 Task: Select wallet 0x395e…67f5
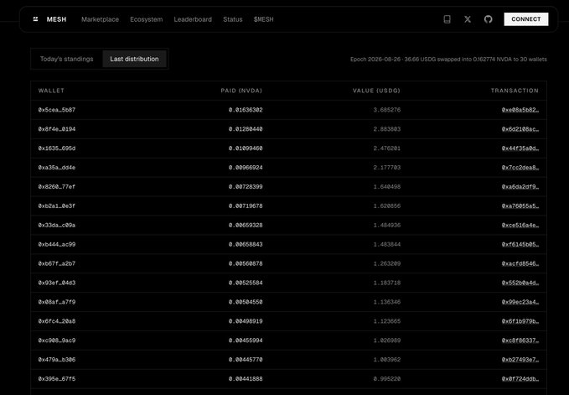tap(57, 379)
